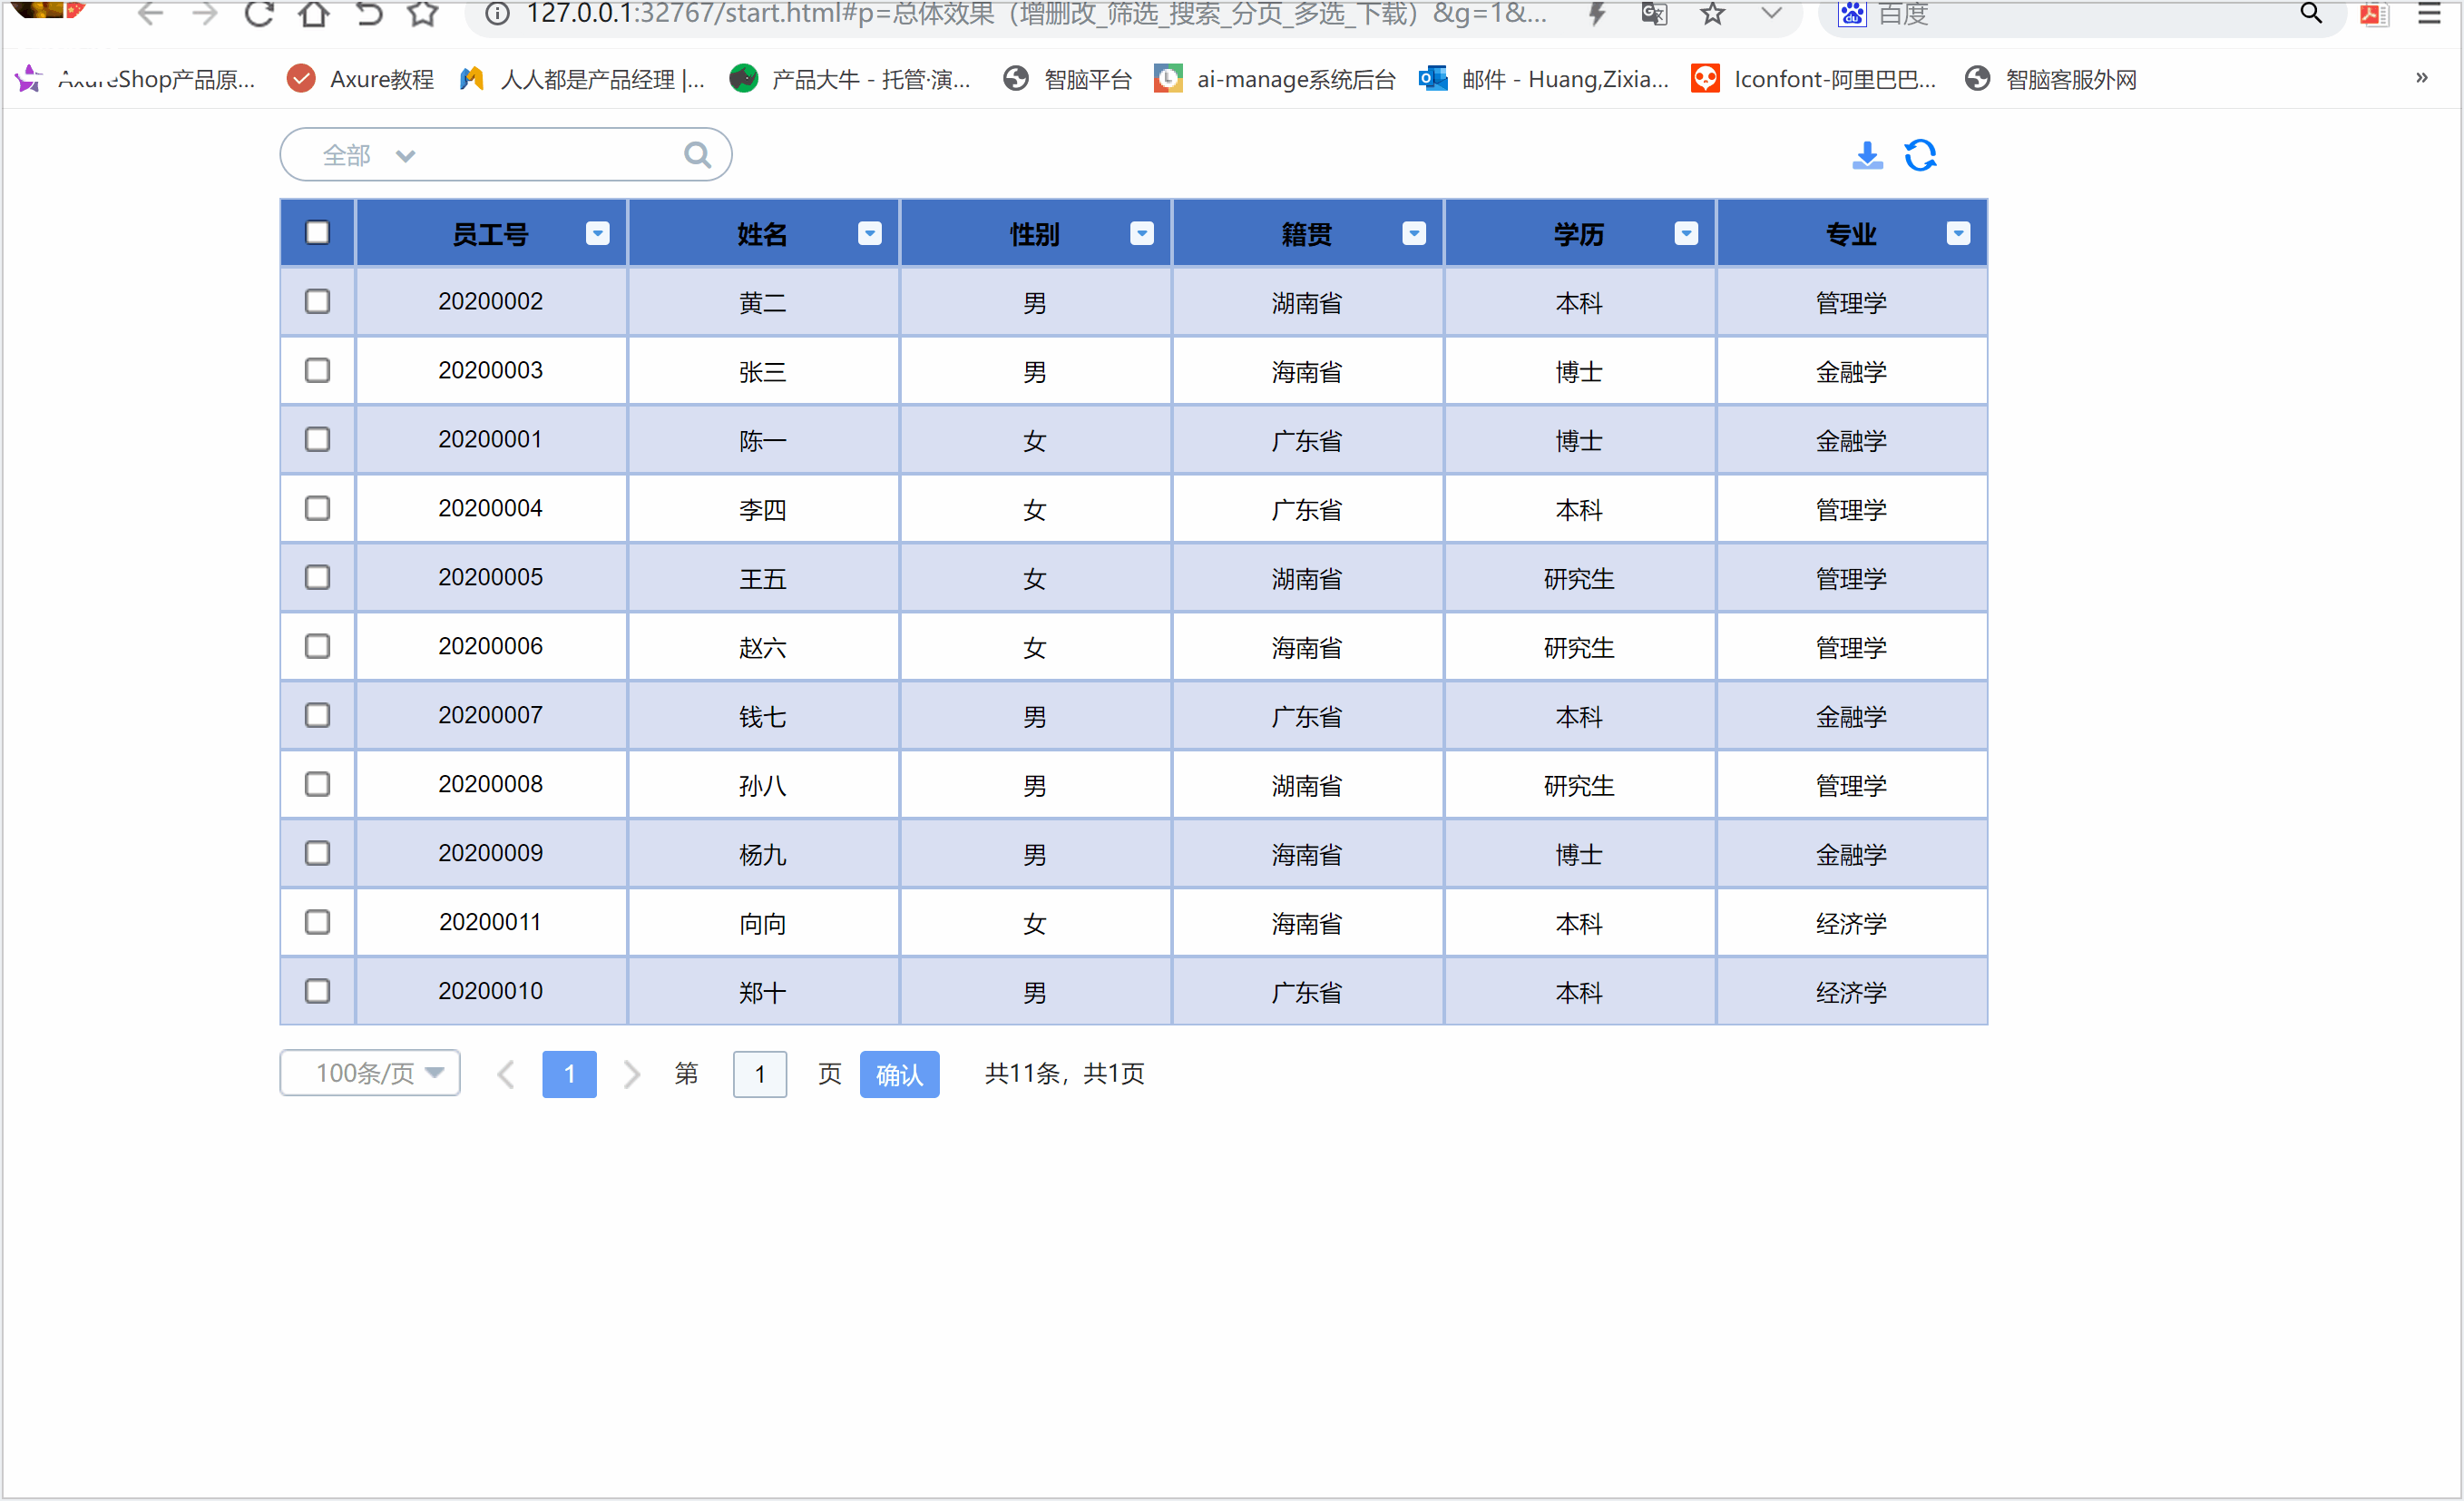Click the download icon above the table
The height and width of the screenshot is (1501, 2464).
(x=1866, y=155)
